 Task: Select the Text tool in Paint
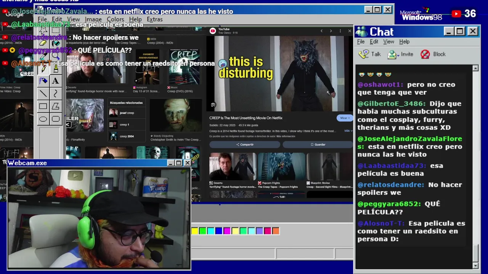click(x=56, y=81)
